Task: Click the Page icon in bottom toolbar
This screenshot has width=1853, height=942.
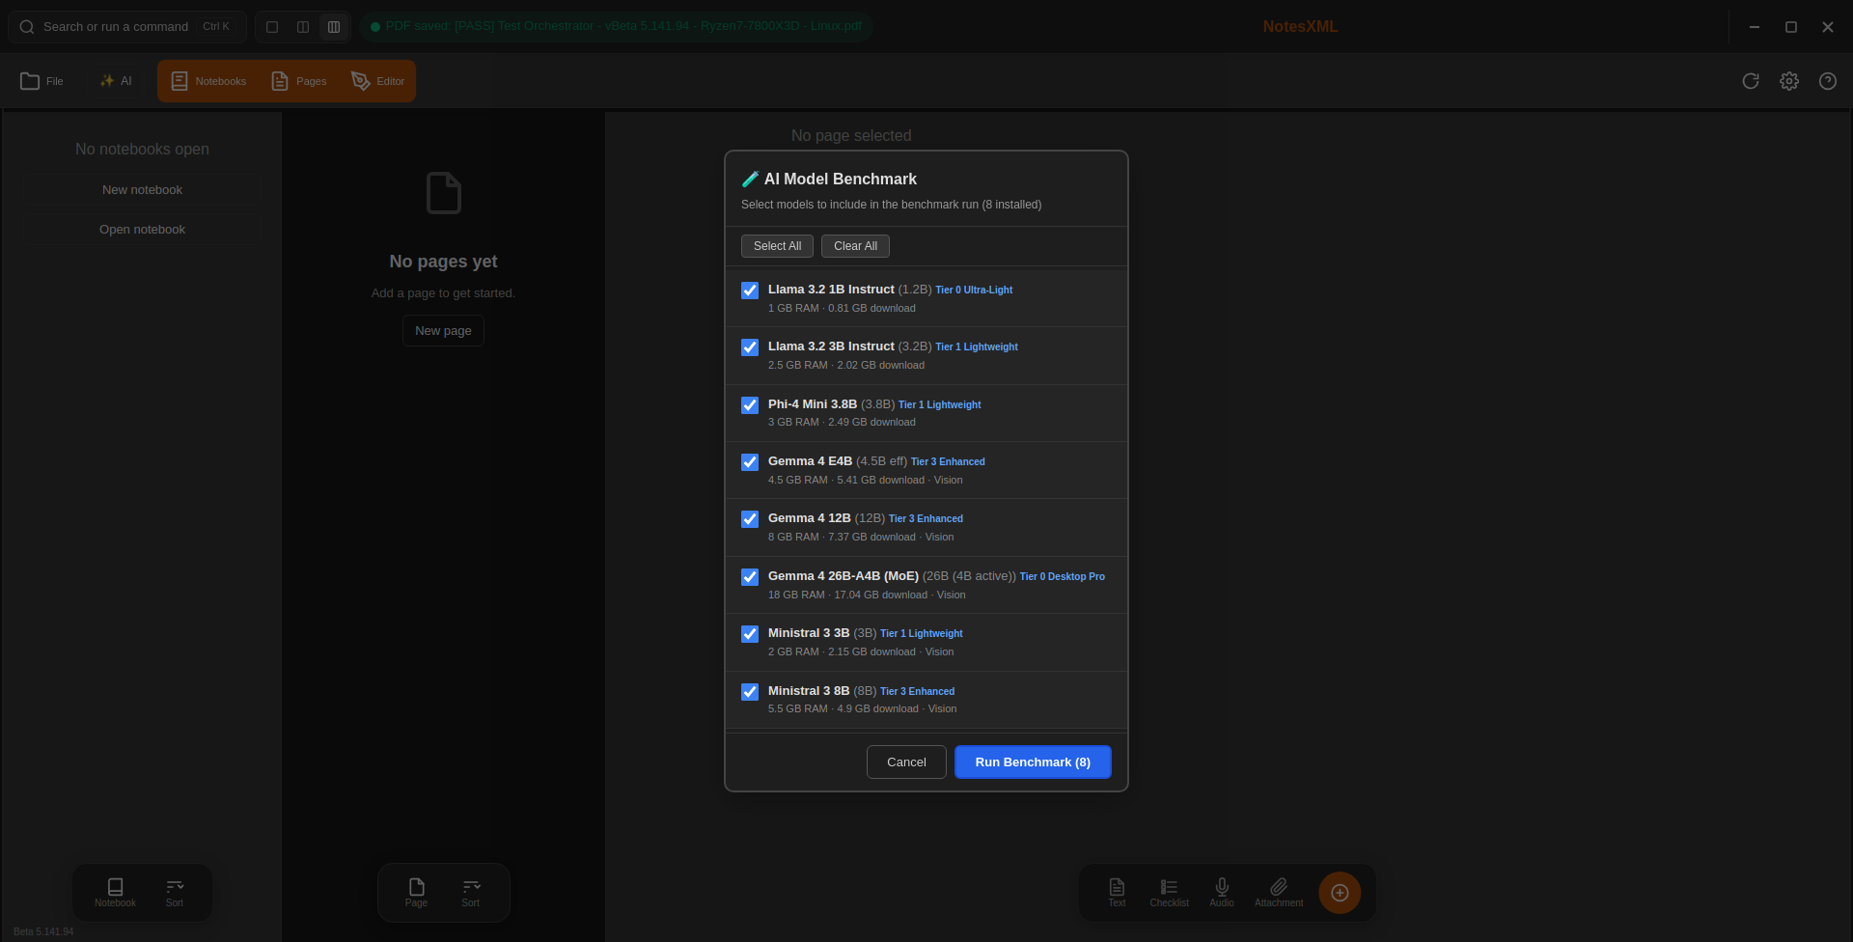Action: click(x=416, y=893)
